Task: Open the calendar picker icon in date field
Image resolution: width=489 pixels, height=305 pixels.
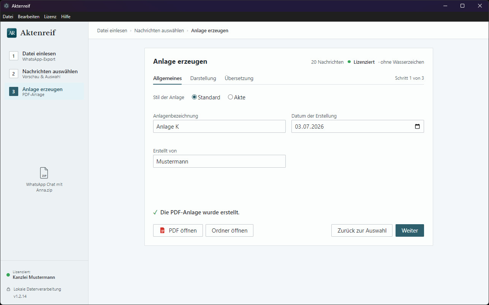Action: [x=417, y=126]
